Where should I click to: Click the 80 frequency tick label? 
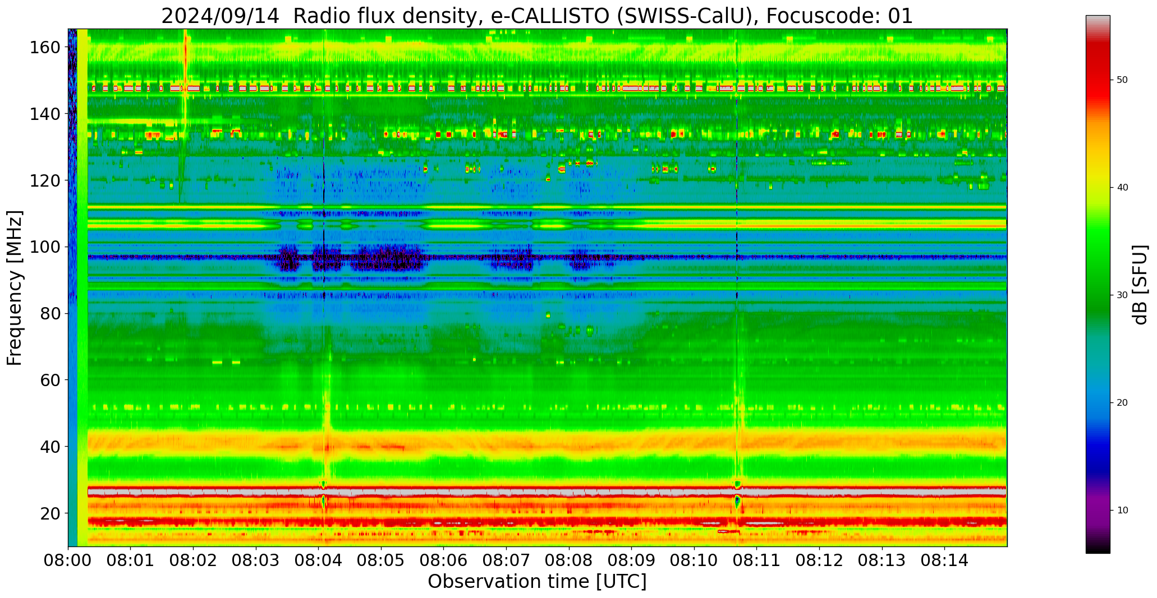click(50, 313)
